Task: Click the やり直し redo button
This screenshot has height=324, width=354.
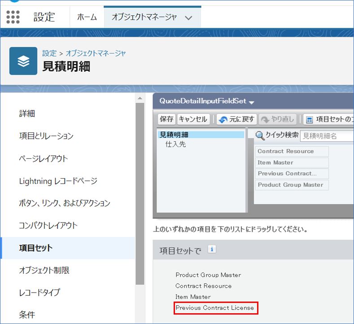Action: [277, 119]
